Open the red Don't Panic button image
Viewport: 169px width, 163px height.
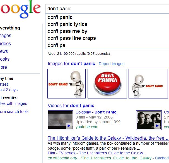coord(107,83)
